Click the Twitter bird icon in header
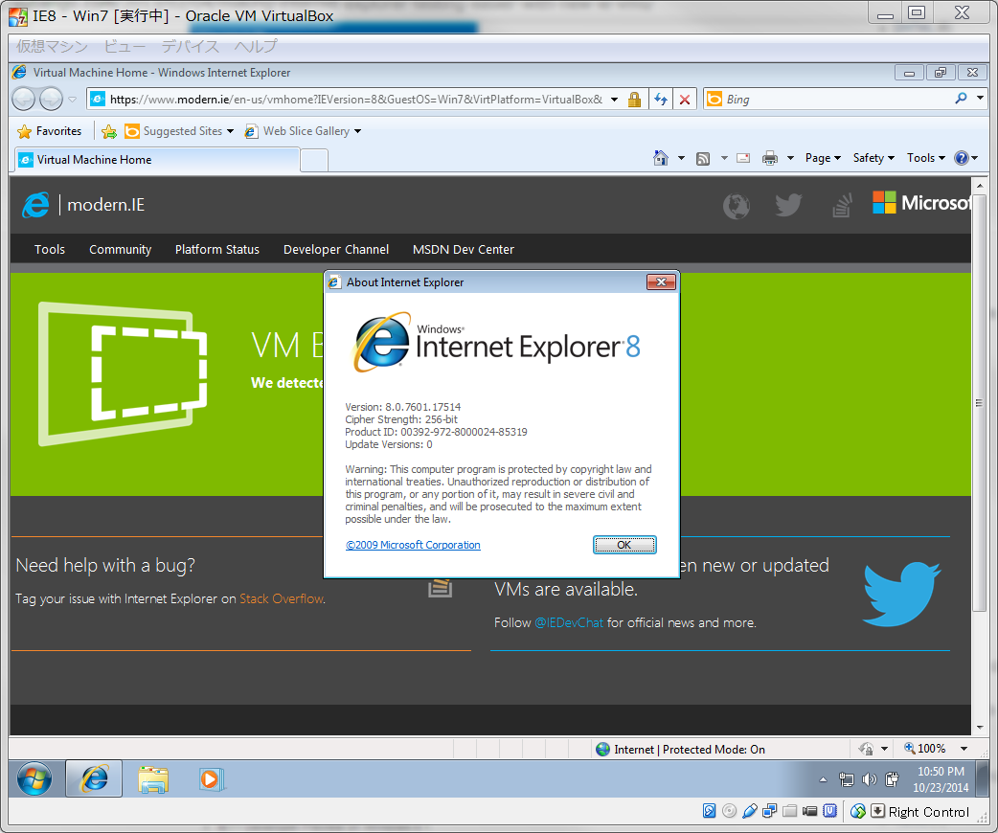The width and height of the screenshot is (998, 833). pyautogui.click(x=788, y=205)
